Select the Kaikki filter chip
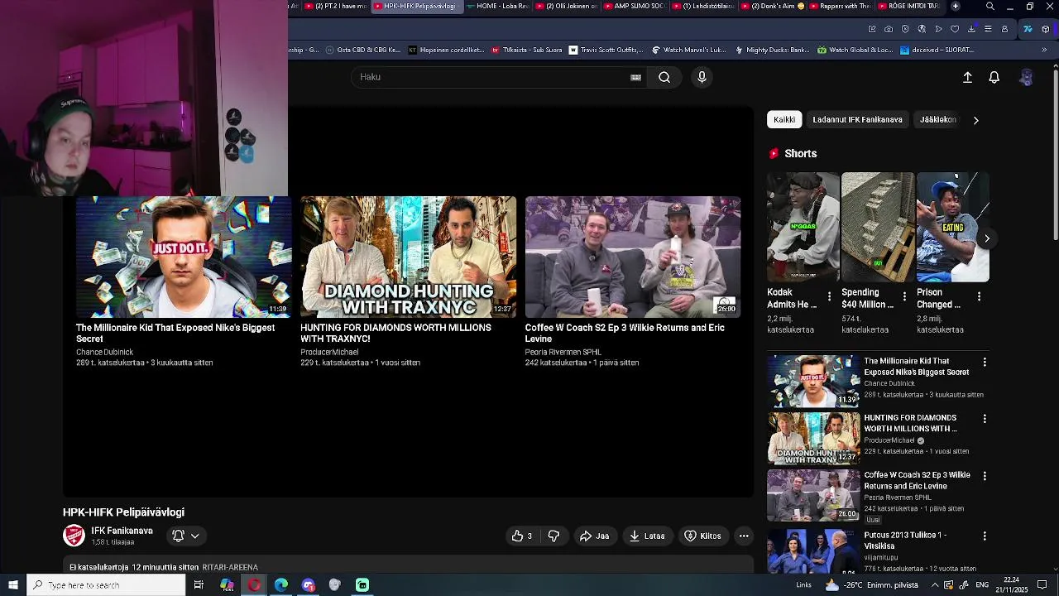 (x=784, y=119)
